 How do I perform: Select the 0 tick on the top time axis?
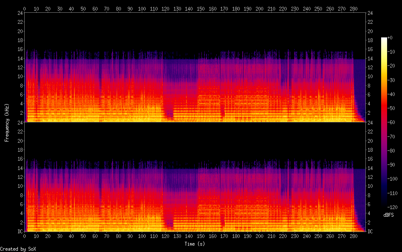[x=24, y=8]
